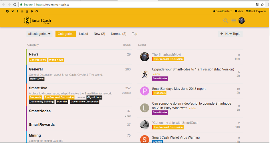Click the 2 unread badge beside Pre-Proposal Discussion

80,98
